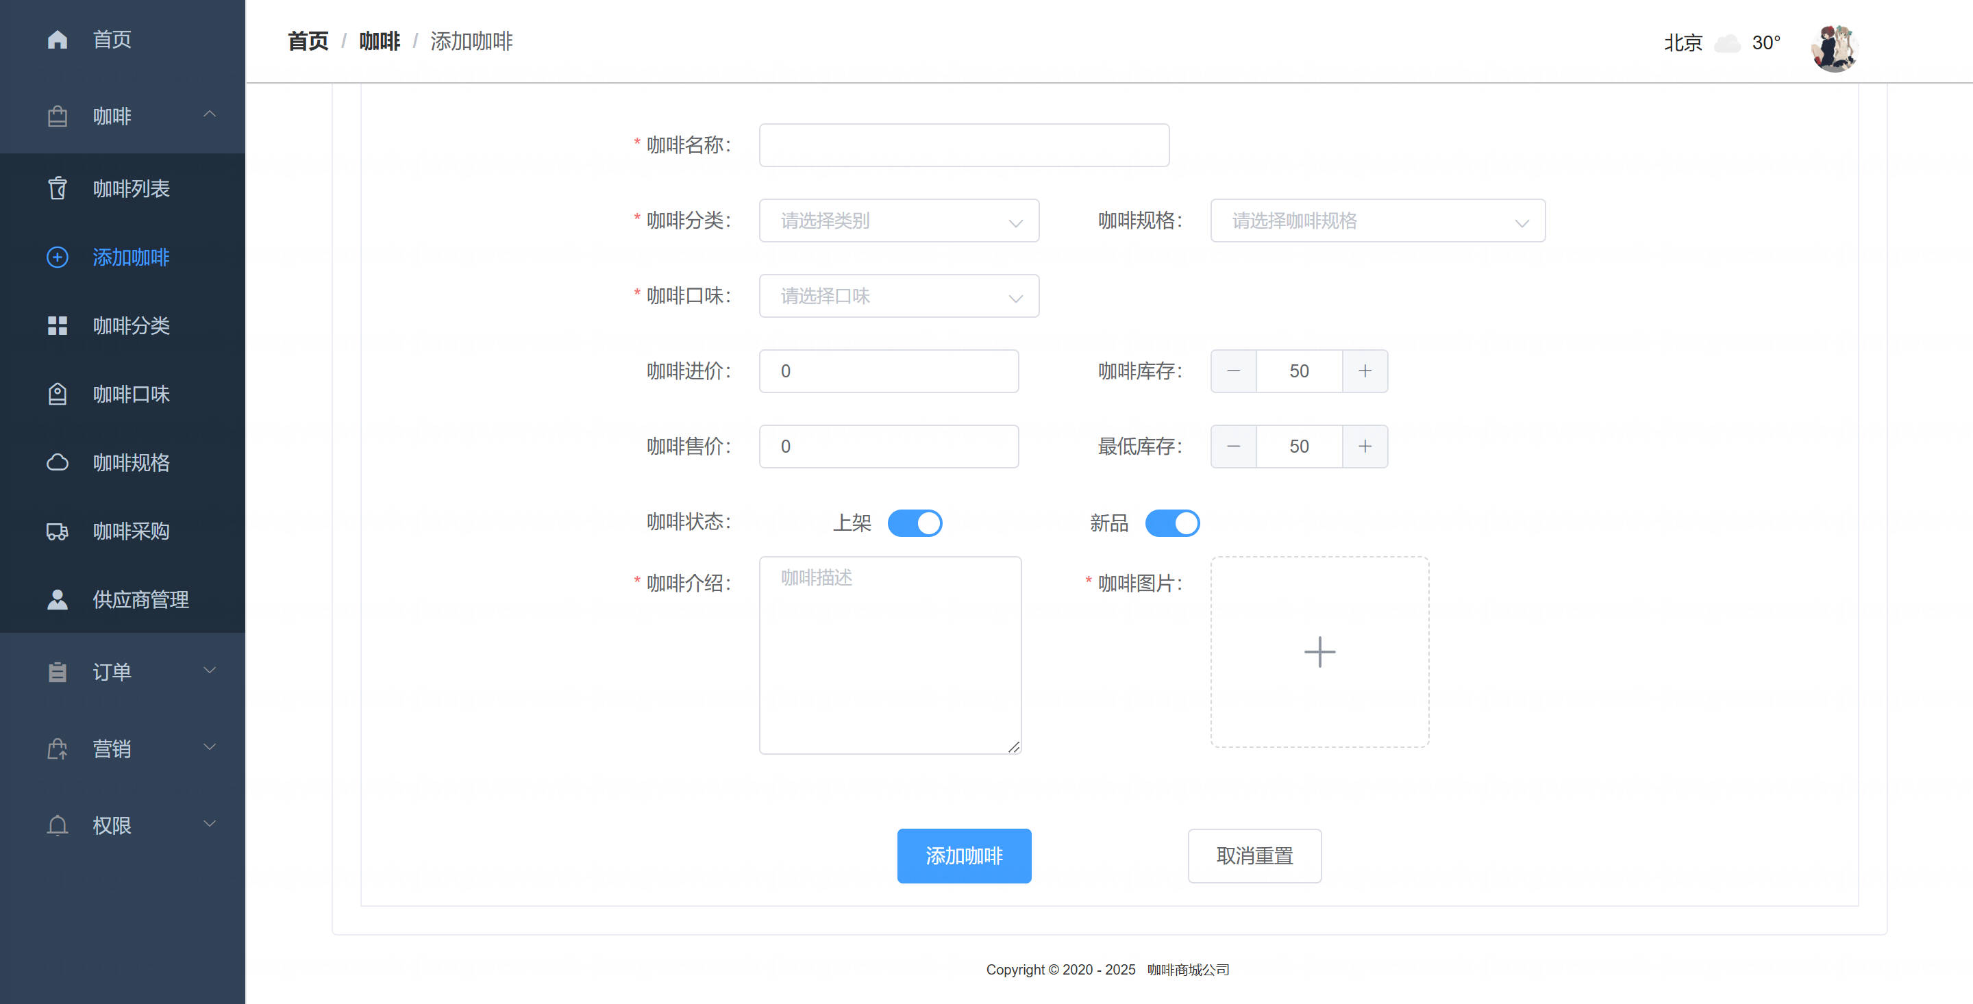Image resolution: width=1973 pixels, height=1004 pixels.
Task: Open the user avatar in header
Action: click(x=1835, y=47)
